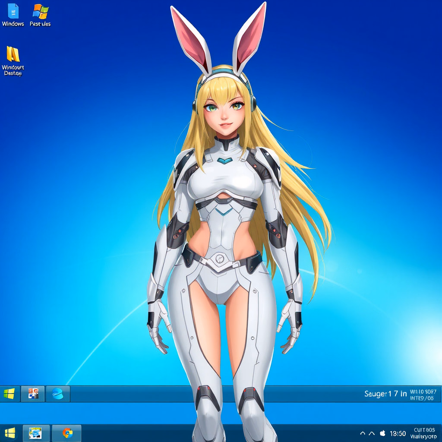Click the apple icon in system tray
The width and height of the screenshot is (442, 442).
[x=382, y=433]
